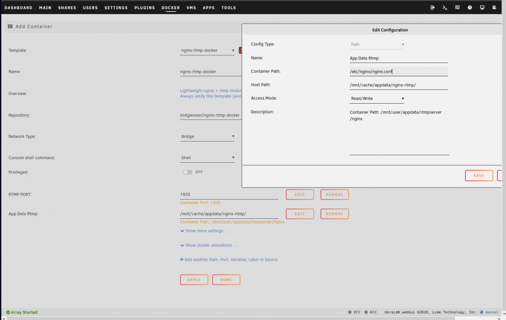Screen dimensions: 506x320
Task: Open the Apps menu item
Action: point(209,8)
